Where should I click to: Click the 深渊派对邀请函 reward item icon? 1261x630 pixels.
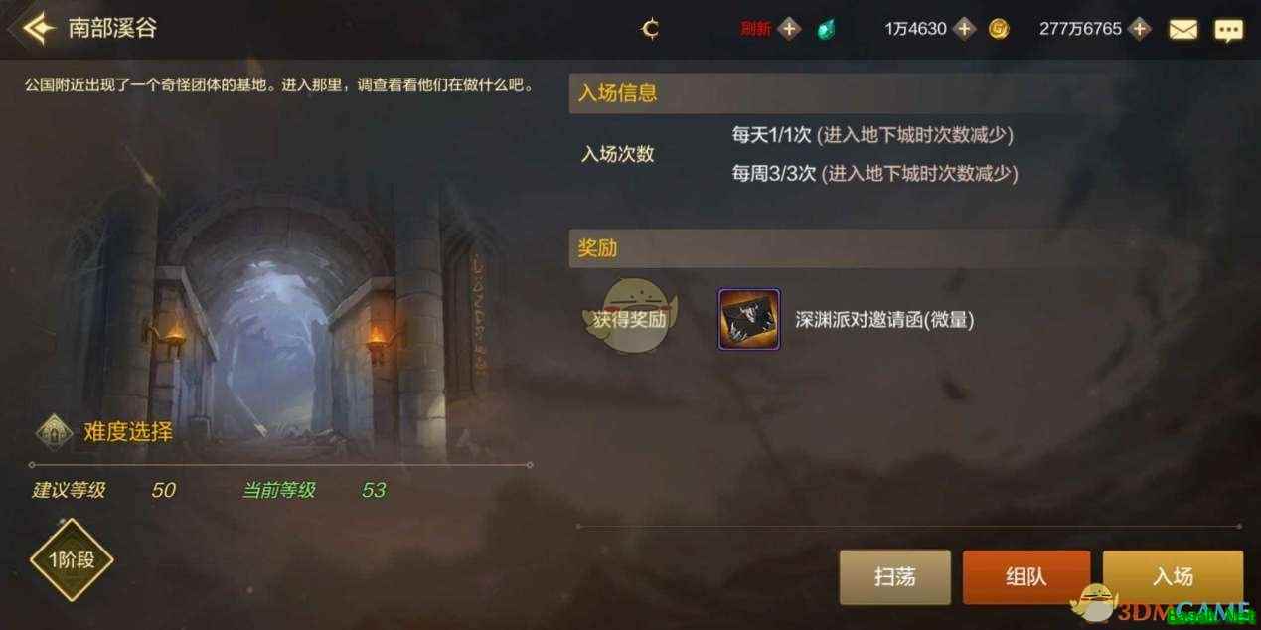749,319
